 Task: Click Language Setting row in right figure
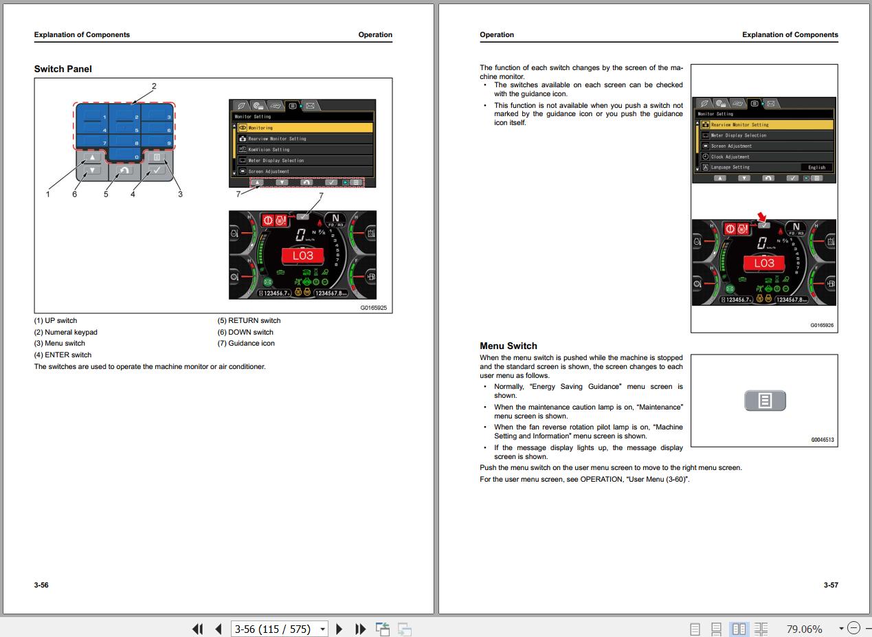[x=766, y=167]
